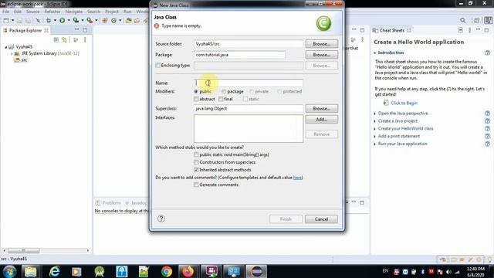The height and width of the screenshot is (278, 494).
Task: Click the Open Perspective icon
Action: click(477, 21)
